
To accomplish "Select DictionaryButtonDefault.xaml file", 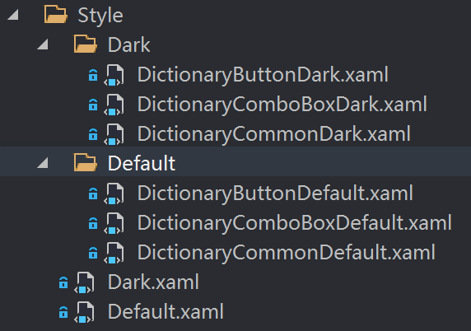I will (x=275, y=193).
